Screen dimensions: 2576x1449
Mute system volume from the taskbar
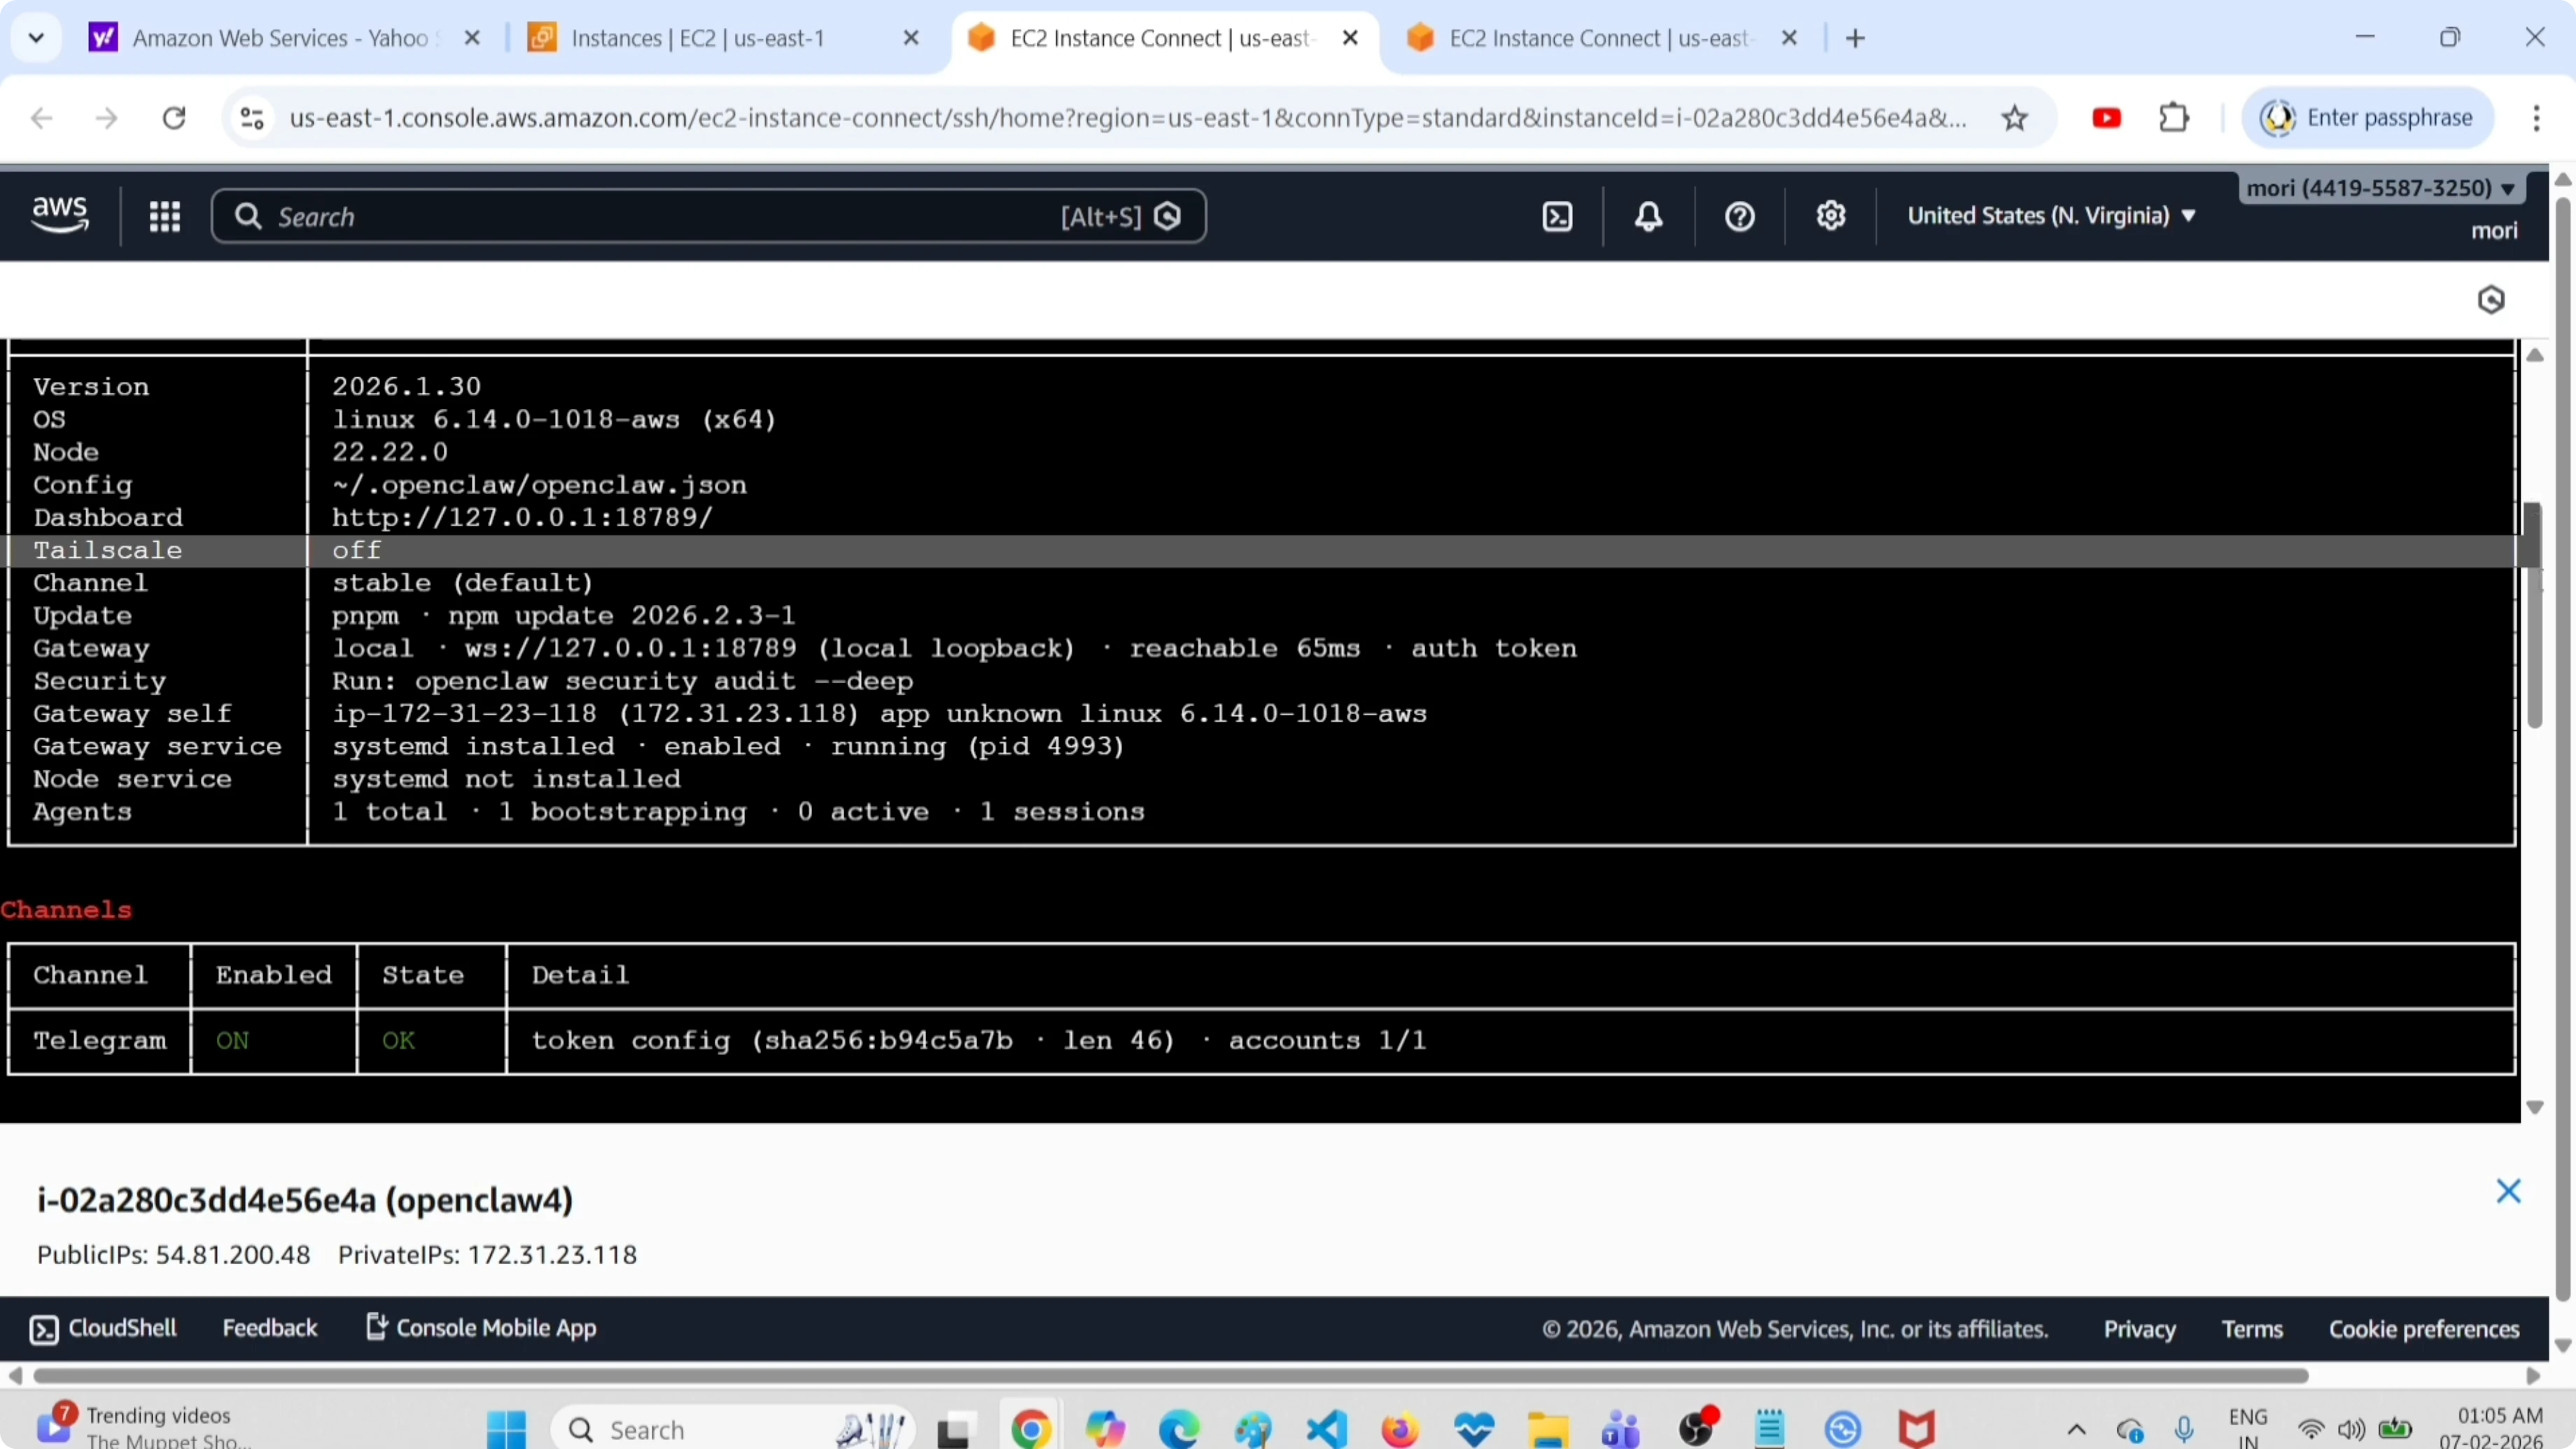click(x=2352, y=1428)
